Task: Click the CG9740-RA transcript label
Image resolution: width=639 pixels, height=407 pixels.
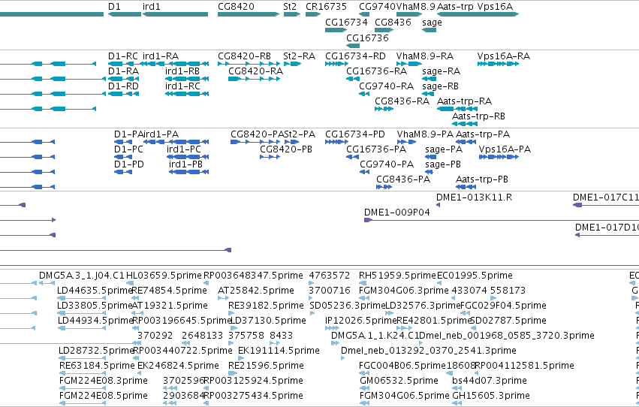Action: 387,86
